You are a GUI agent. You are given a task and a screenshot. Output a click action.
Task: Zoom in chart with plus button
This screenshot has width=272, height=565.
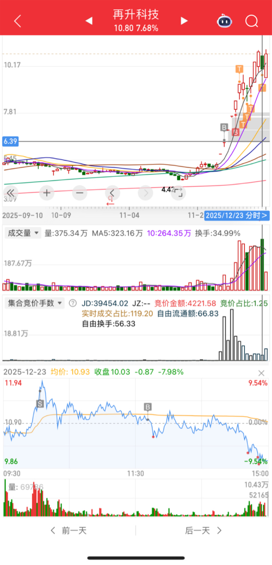pyautogui.click(x=47, y=193)
